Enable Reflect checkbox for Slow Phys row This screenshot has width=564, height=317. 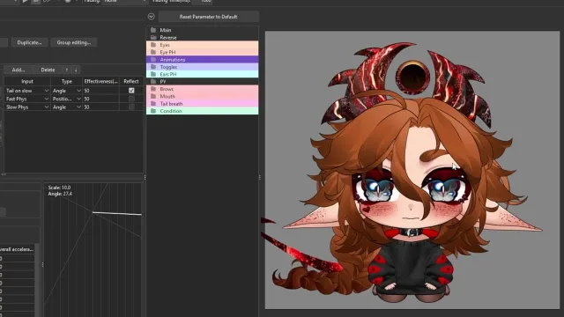131,107
